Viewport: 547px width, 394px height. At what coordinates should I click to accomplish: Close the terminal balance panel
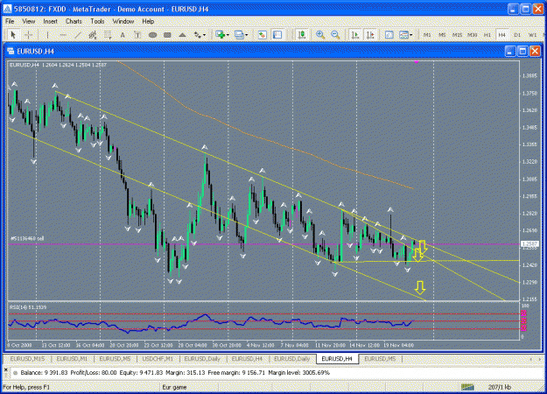pos(6,369)
